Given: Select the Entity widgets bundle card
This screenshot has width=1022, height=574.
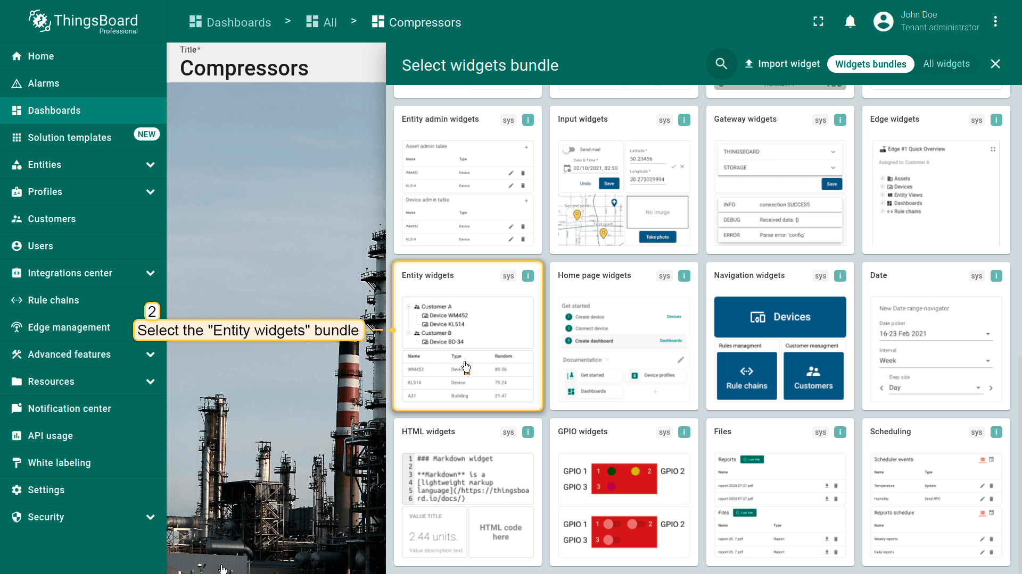Looking at the screenshot, I should (467, 336).
